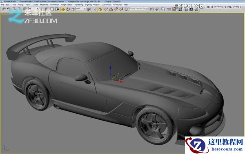This screenshot has height=154, width=245.
Task: Click the blue Z-axis gizmo arrow
Action: point(110,67)
